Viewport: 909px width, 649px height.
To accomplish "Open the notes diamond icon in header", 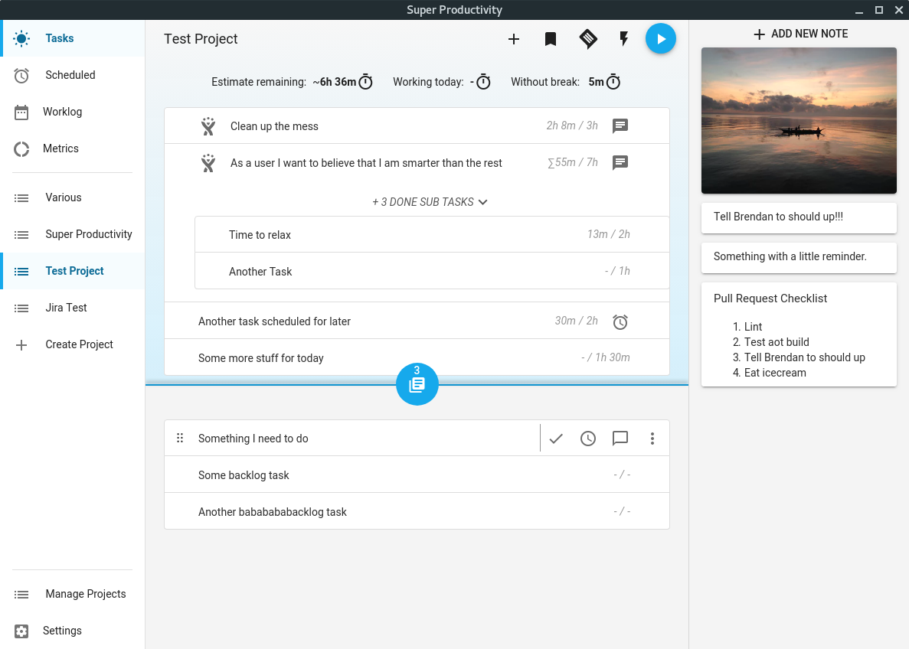I will [x=588, y=39].
